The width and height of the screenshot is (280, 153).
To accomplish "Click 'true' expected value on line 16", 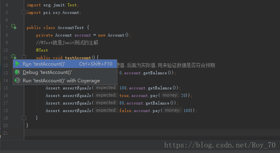I will pyautogui.click(x=124, y=95).
